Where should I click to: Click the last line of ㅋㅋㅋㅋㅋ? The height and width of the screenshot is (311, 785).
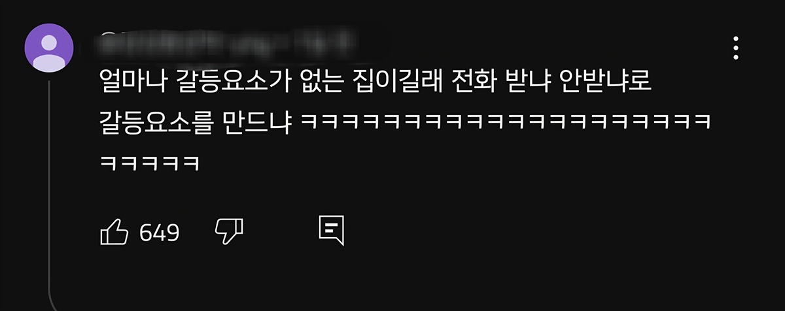point(149,161)
